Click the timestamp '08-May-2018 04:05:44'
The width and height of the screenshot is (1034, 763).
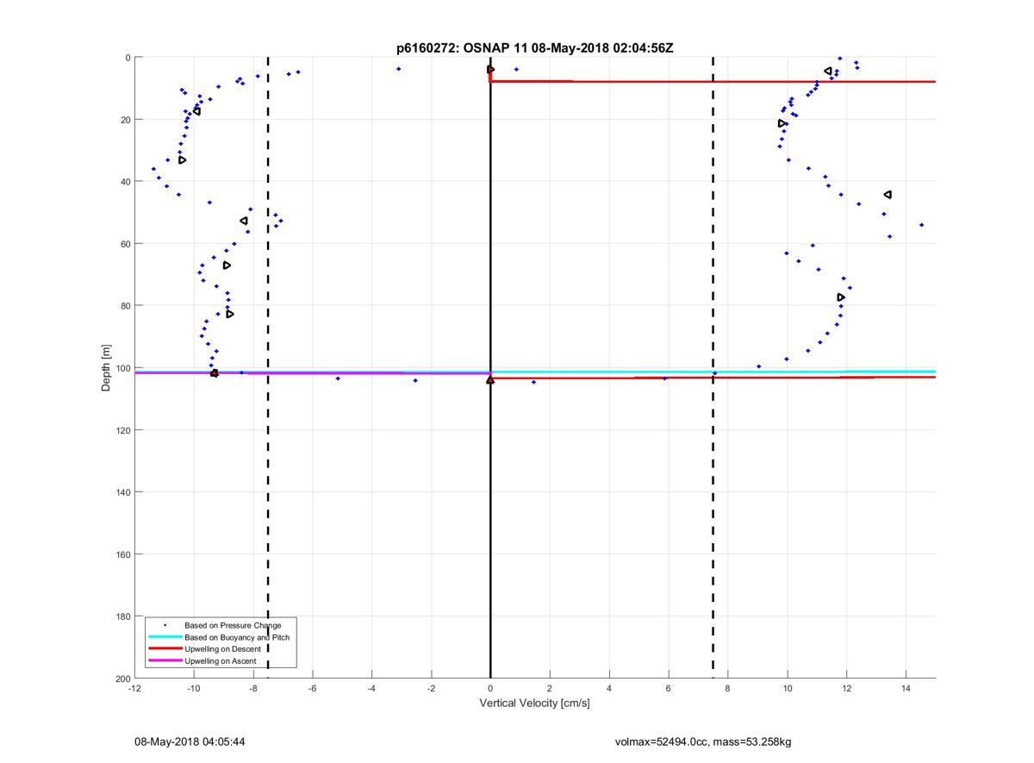(190, 741)
